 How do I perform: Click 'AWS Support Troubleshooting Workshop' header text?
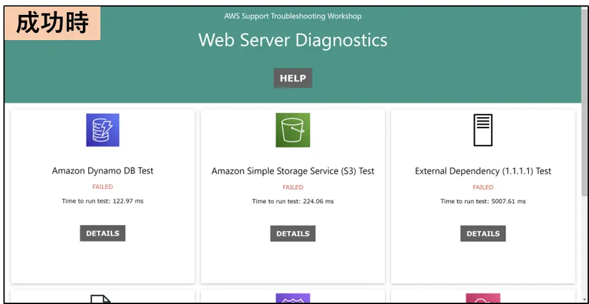click(x=293, y=16)
